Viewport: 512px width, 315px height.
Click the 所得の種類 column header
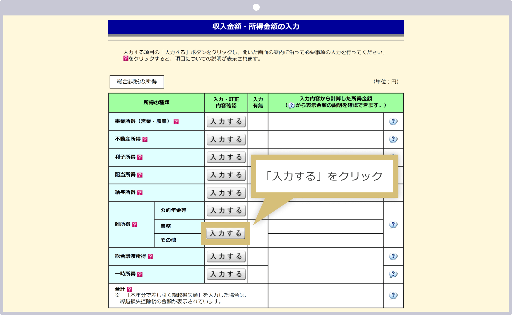coord(157,103)
